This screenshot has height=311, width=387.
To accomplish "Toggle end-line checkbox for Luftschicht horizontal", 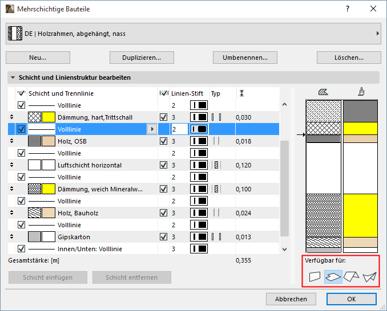I will pos(164,165).
